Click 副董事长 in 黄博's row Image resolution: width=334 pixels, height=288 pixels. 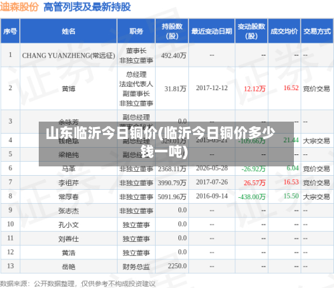pos(136,94)
